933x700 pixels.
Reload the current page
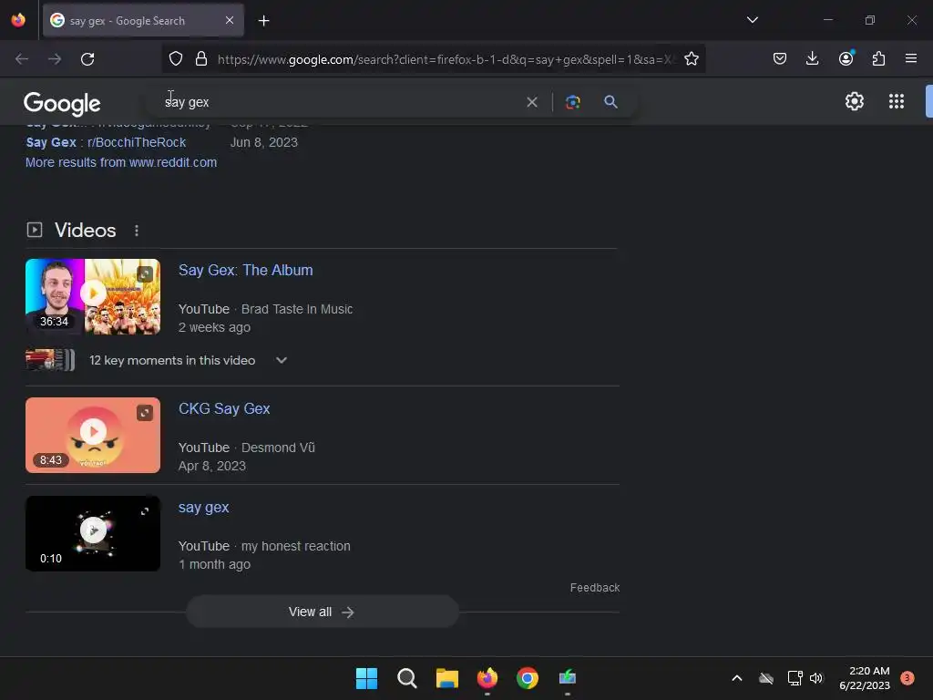[87, 59]
